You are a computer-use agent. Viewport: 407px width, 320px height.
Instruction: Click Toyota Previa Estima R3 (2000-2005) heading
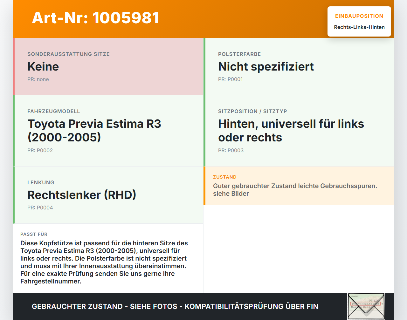(x=94, y=130)
